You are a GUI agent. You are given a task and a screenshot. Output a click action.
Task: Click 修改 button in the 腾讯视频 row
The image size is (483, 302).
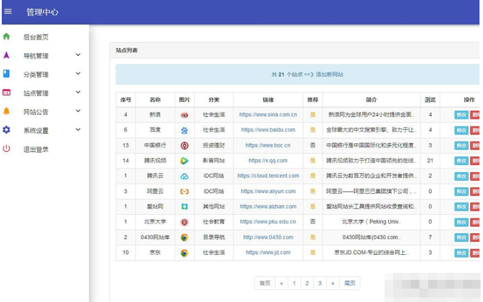[x=461, y=160]
